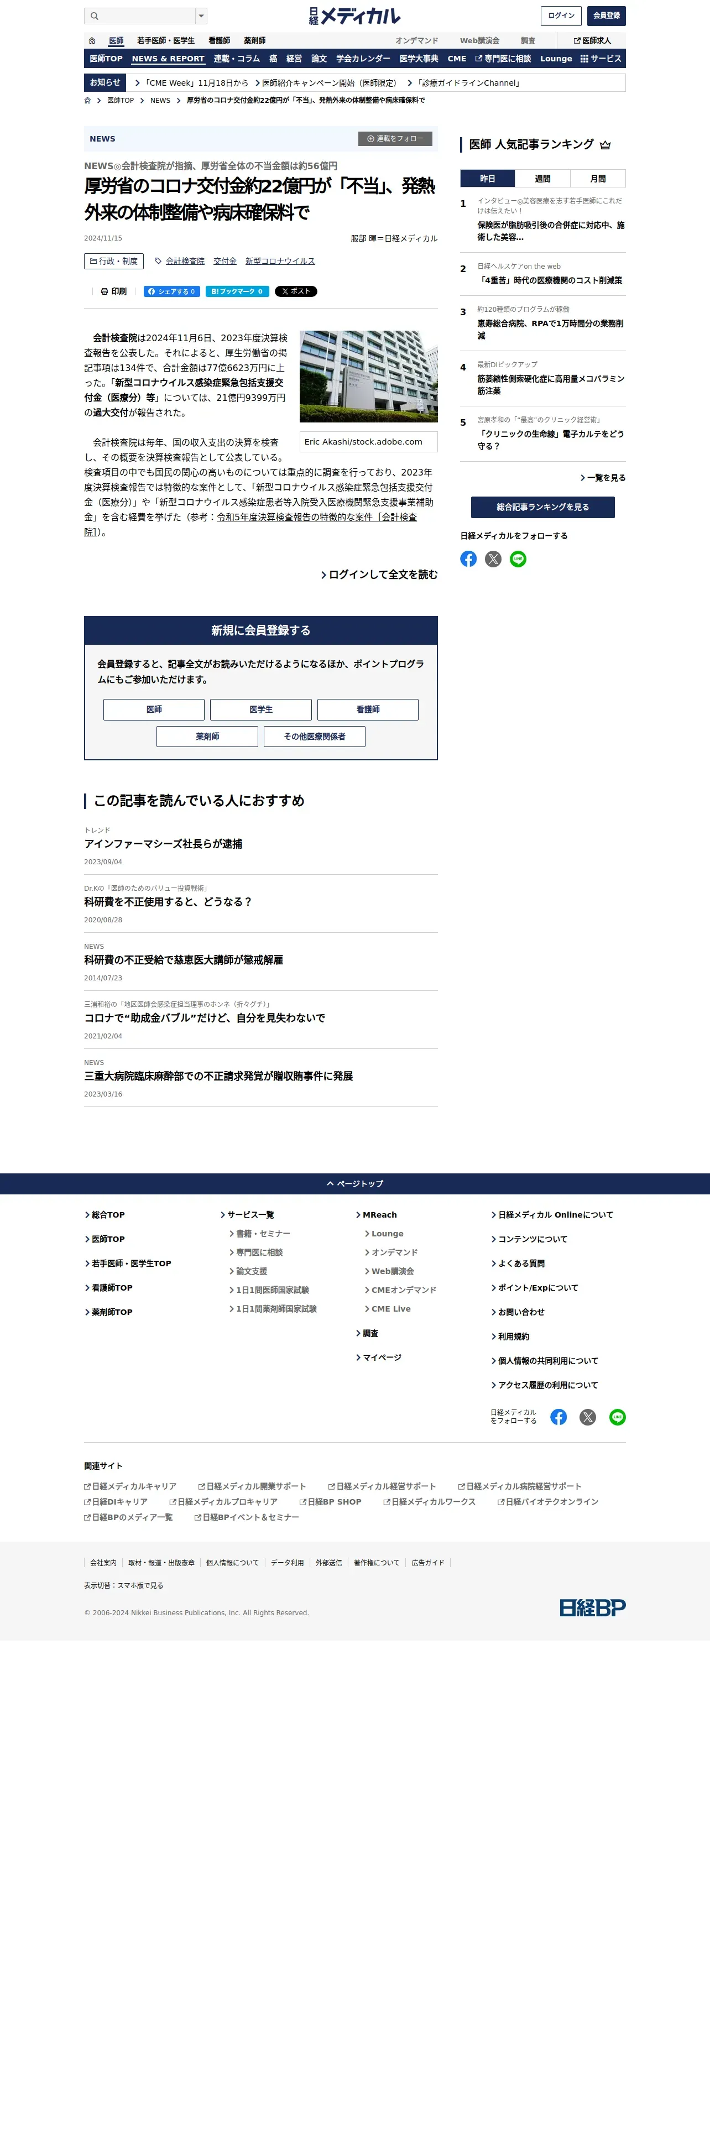Click sidebar X follow icon
This screenshot has height=2130, width=710.
pyautogui.click(x=493, y=559)
